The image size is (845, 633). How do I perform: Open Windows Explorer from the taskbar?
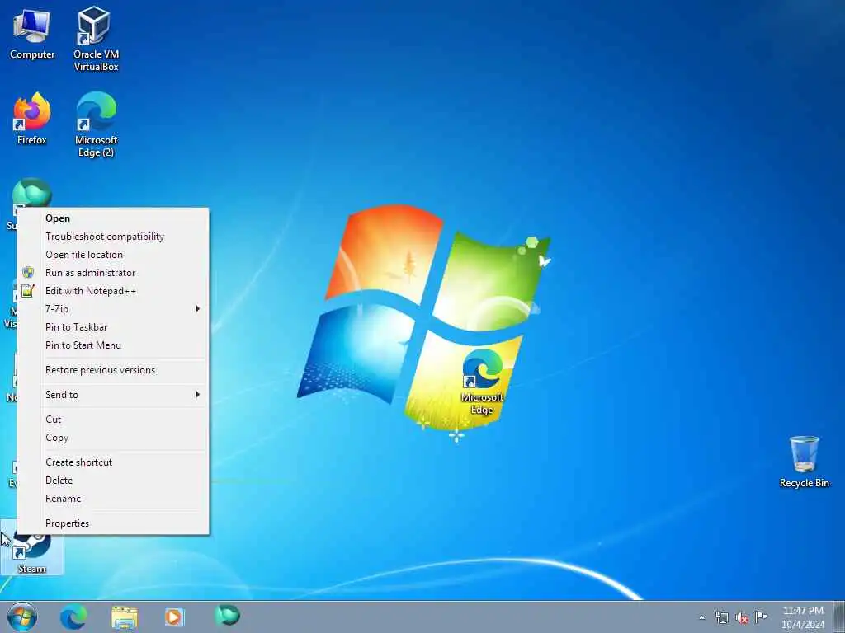pos(125,617)
